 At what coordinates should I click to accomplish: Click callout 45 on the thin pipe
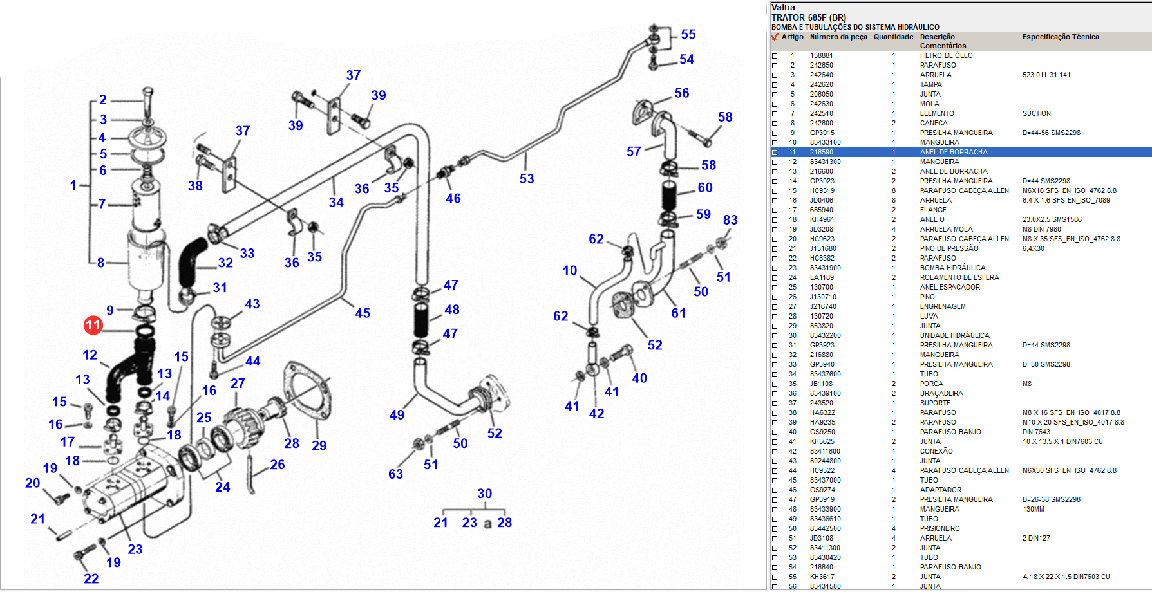[363, 313]
